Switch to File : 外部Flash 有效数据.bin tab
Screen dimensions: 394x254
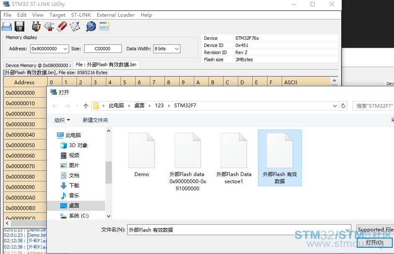tap(106, 65)
